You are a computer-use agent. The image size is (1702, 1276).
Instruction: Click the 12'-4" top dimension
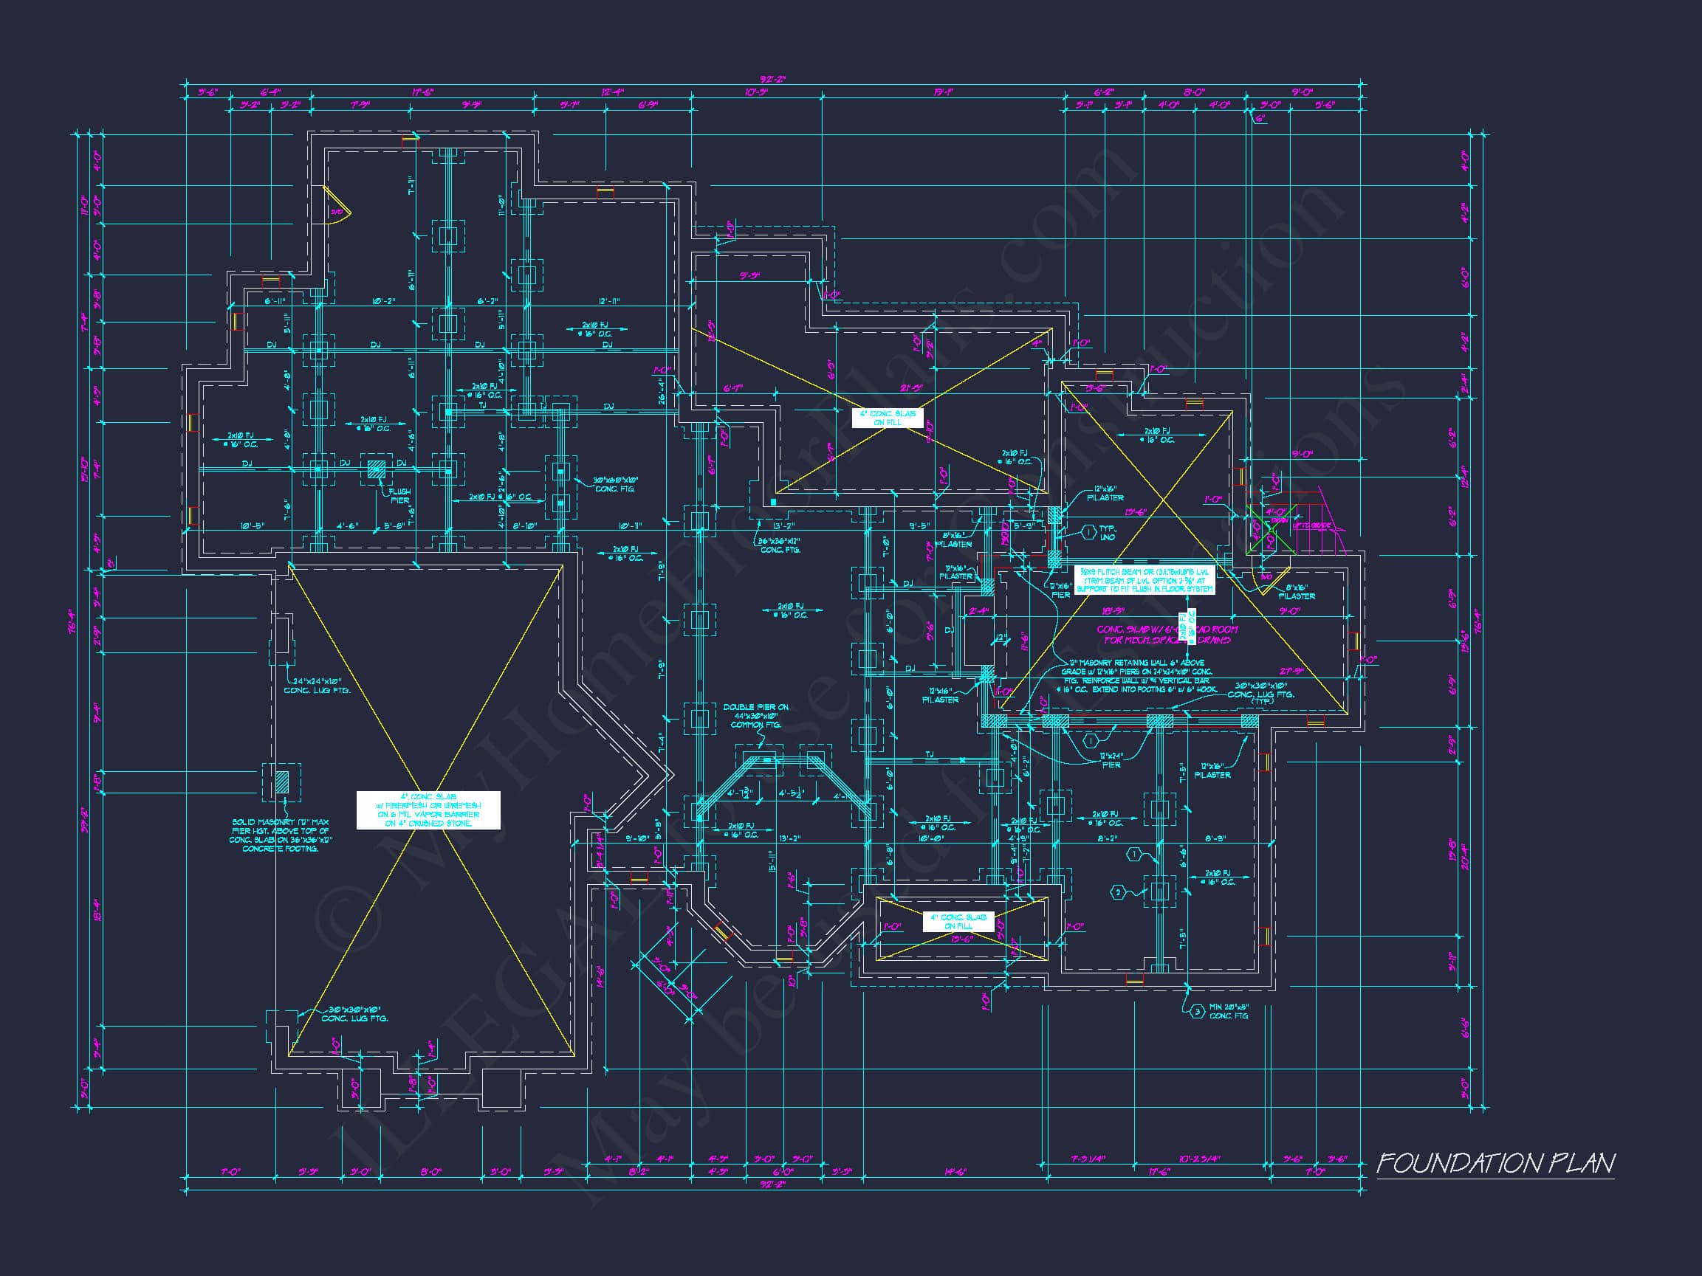tap(612, 92)
